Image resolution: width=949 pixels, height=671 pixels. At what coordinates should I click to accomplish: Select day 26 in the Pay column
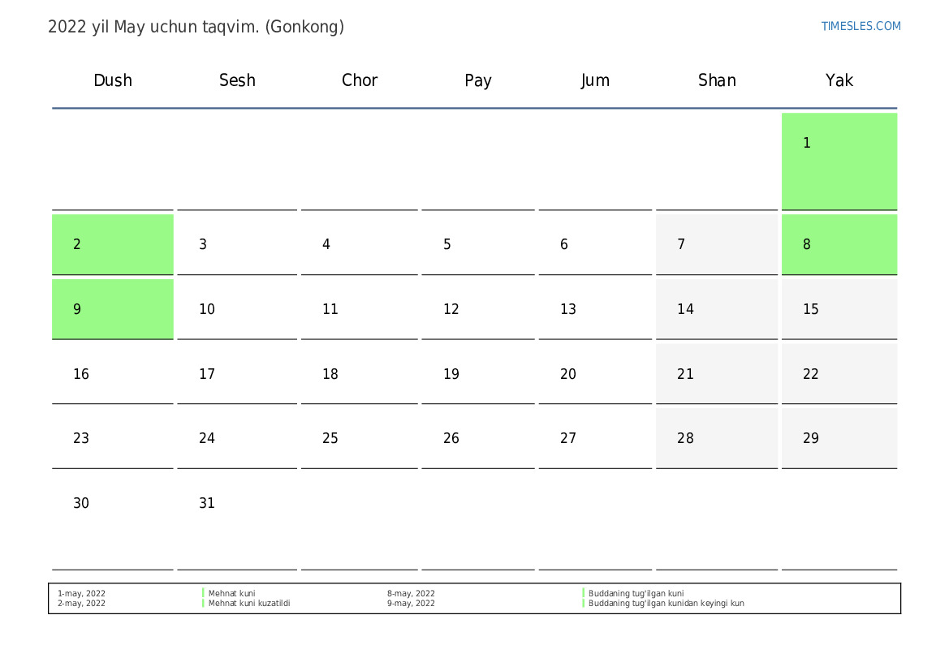(477, 438)
